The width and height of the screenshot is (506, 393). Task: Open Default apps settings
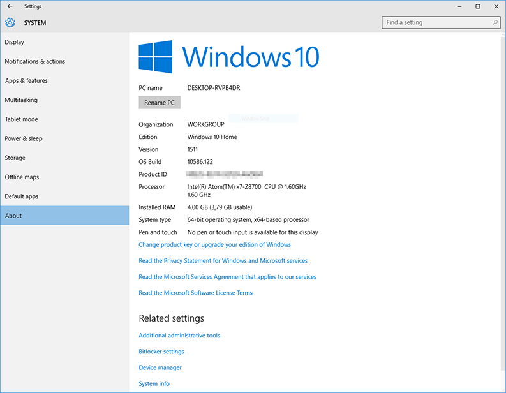64,196
